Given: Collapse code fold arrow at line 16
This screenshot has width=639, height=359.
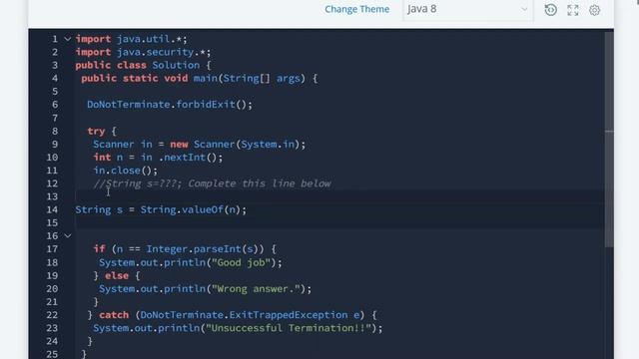Looking at the screenshot, I should [68, 235].
